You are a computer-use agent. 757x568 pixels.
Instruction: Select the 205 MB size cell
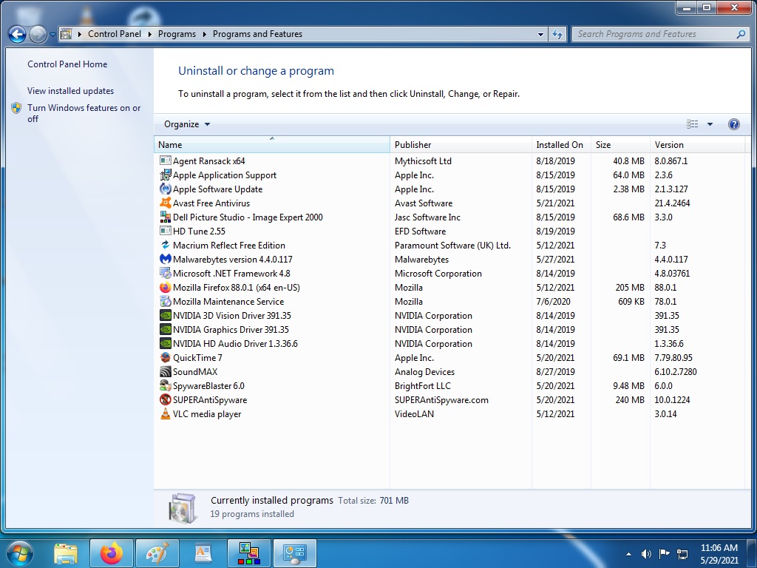coord(630,288)
